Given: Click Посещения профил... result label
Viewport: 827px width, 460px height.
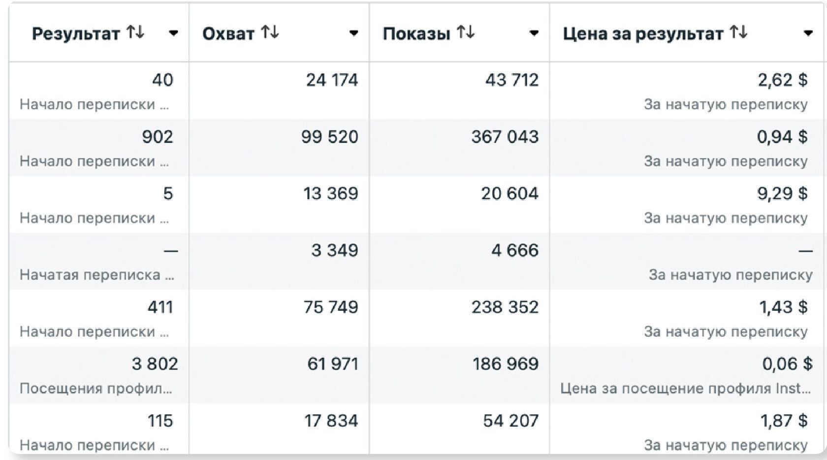Looking at the screenshot, I should (x=96, y=389).
